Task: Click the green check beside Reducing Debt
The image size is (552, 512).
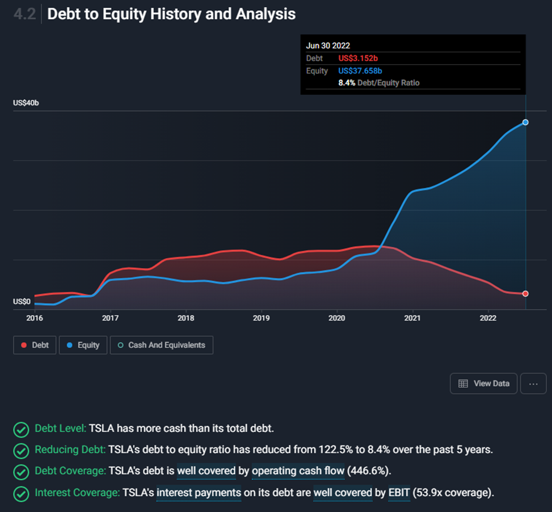Action: (x=21, y=451)
